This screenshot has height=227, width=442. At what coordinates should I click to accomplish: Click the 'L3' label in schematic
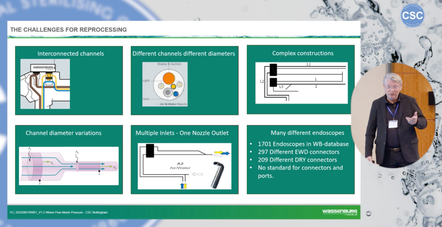click(281, 87)
